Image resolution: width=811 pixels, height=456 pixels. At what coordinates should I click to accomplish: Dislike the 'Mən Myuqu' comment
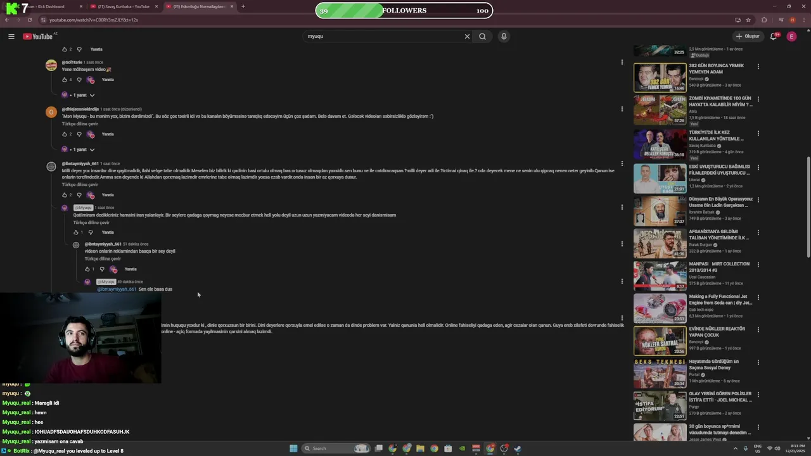pos(79,134)
